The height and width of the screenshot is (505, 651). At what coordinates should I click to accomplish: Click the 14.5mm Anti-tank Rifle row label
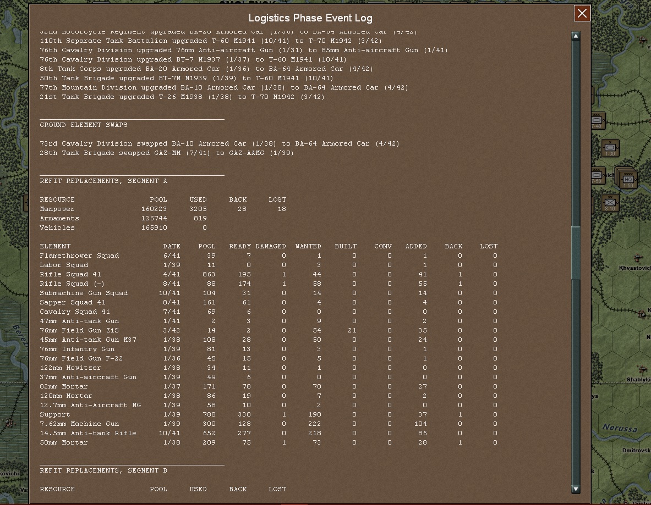pyautogui.click(x=88, y=433)
